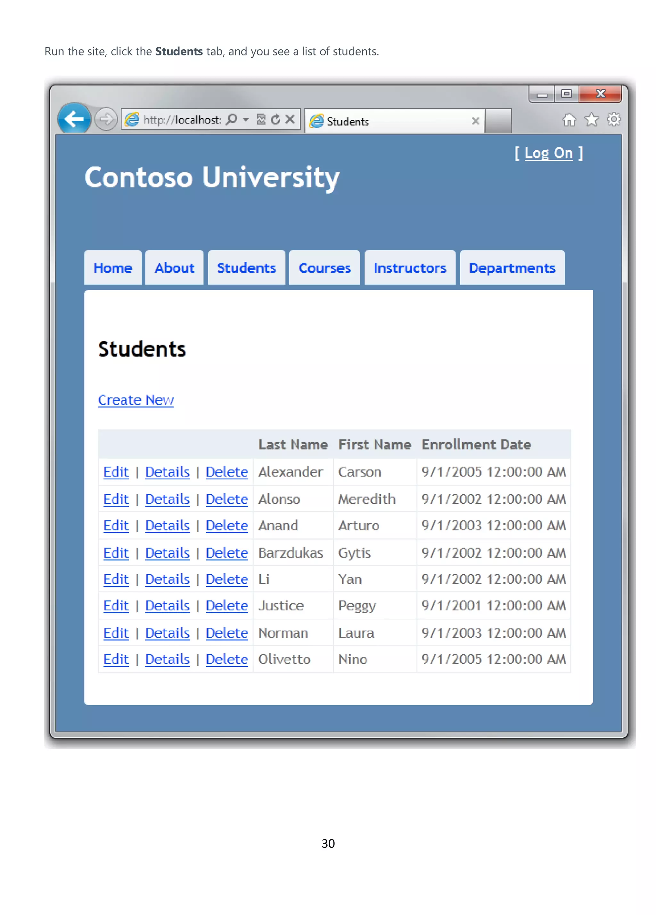The image size is (656, 915).
Task: View Details for Alexander Carson
Action: [168, 472]
